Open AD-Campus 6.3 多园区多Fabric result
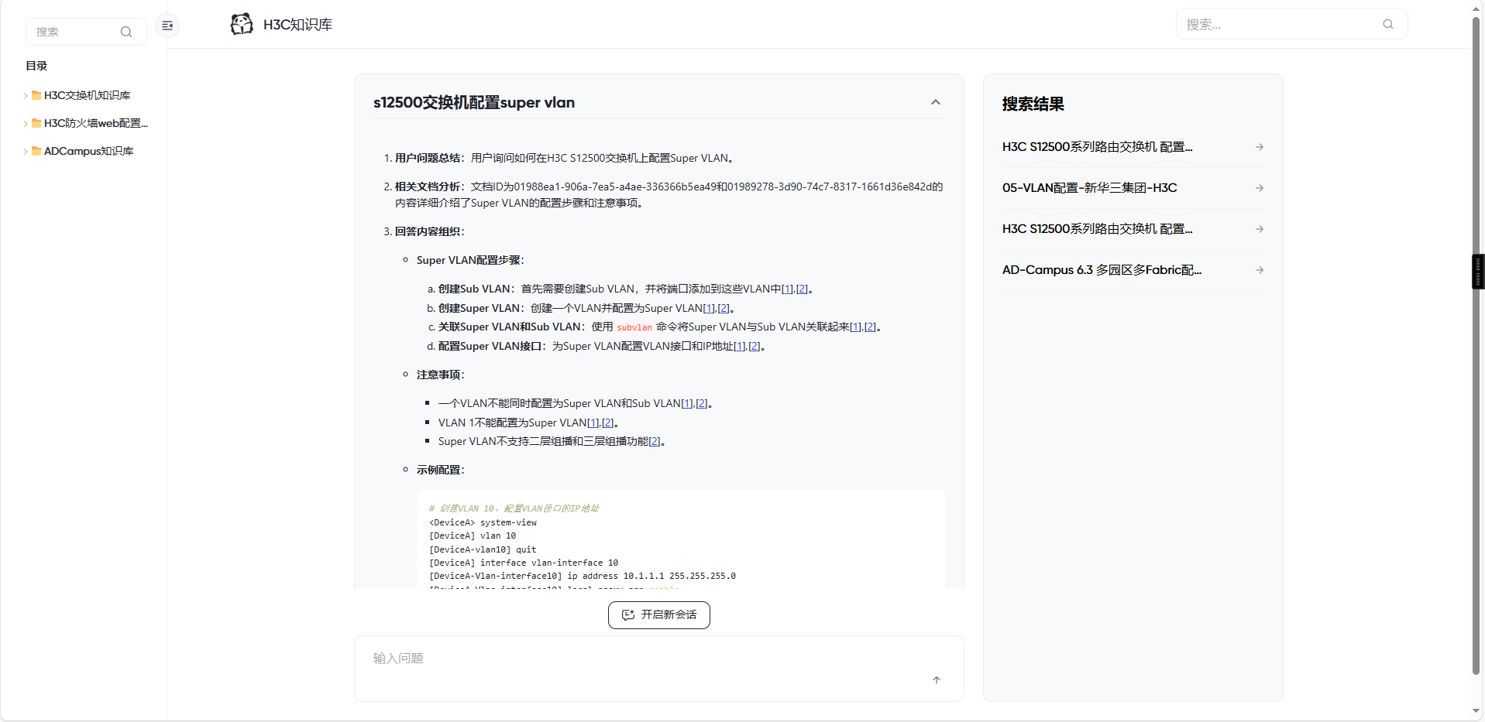Image resolution: width=1485 pixels, height=722 pixels. [x=1102, y=270]
